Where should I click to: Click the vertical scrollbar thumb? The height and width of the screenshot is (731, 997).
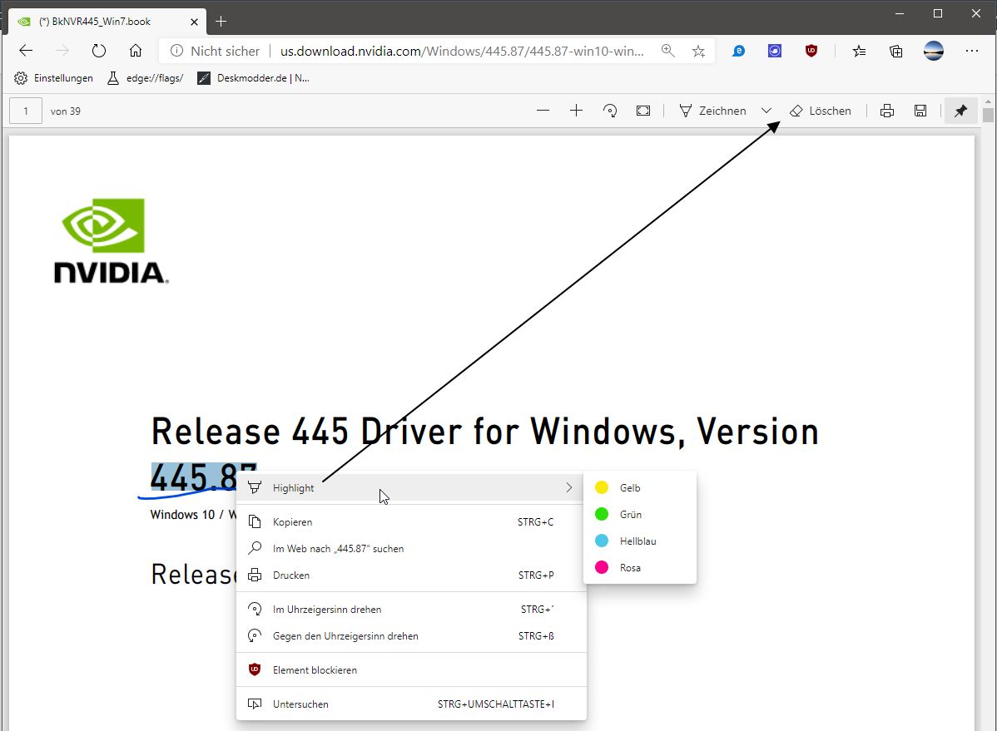(988, 115)
